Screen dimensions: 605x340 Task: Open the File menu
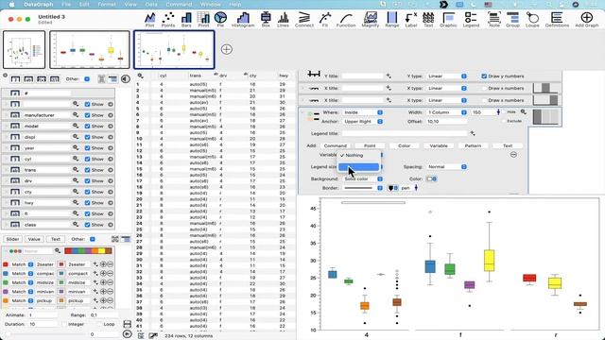66,4
